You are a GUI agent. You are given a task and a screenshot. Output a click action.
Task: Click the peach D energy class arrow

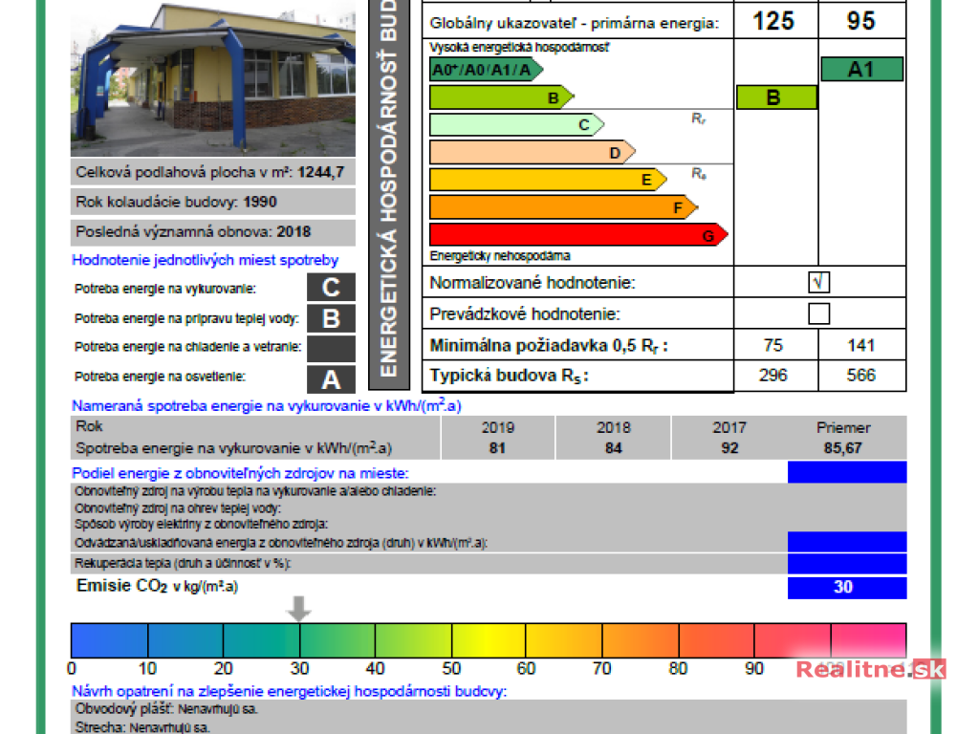532,152
